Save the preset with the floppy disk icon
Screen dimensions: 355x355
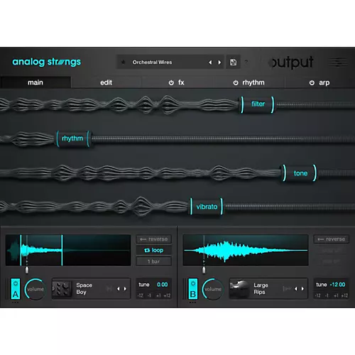pyautogui.click(x=233, y=62)
